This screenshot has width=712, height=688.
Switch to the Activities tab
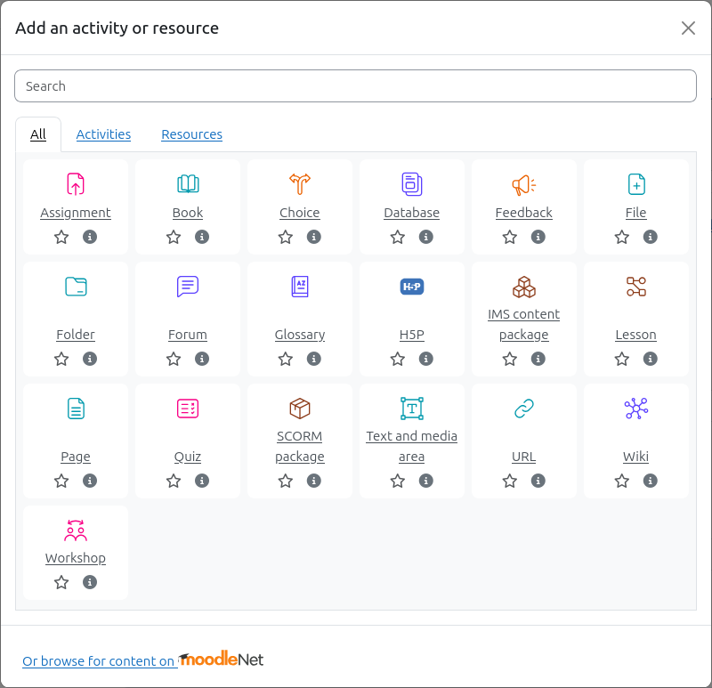tap(103, 134)
